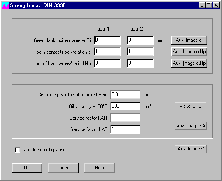This screenshot has width=222, height=181.
Task: Open Aux. Image e,Np for load cycles
Action: pos(189,63)
